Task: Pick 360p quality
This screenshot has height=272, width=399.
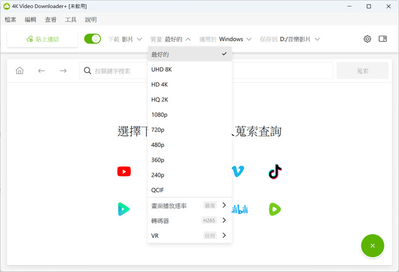Action: click(x=190, y=160)
